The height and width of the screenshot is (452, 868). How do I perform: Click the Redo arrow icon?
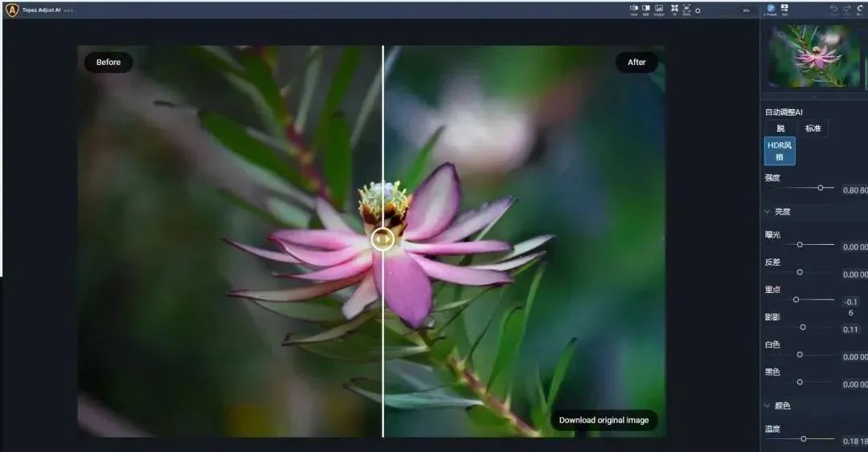coord(847,9)
